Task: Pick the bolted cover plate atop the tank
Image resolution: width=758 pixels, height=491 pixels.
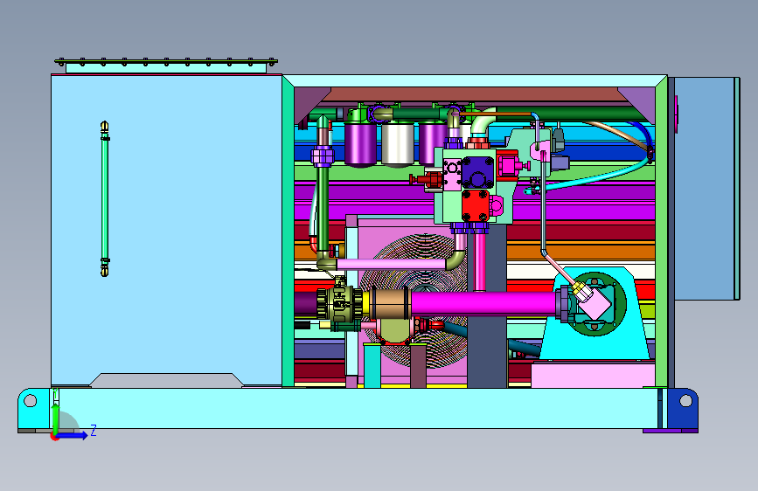Action: pyautogui.click(x=166, y=62)
